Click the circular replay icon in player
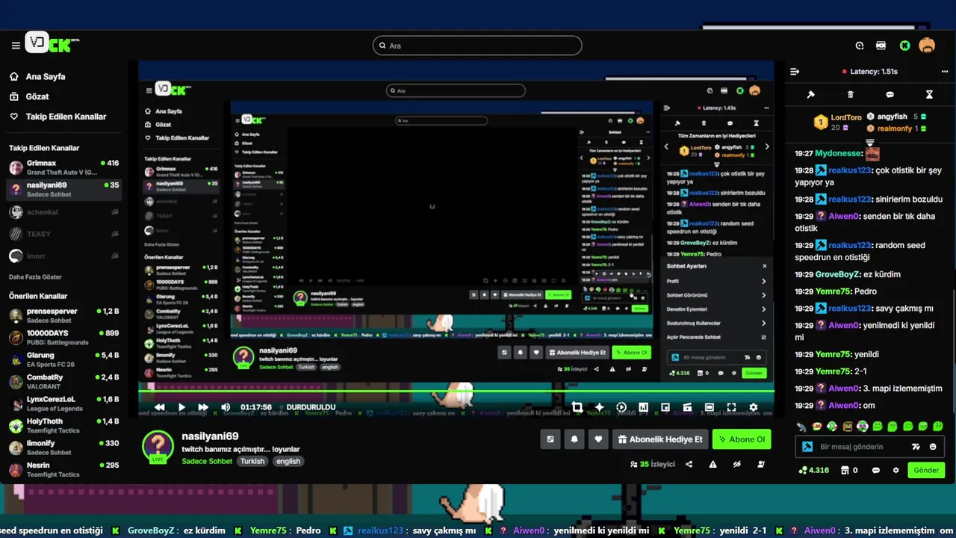Screen dimensions: 956x538 pos(621,407)
